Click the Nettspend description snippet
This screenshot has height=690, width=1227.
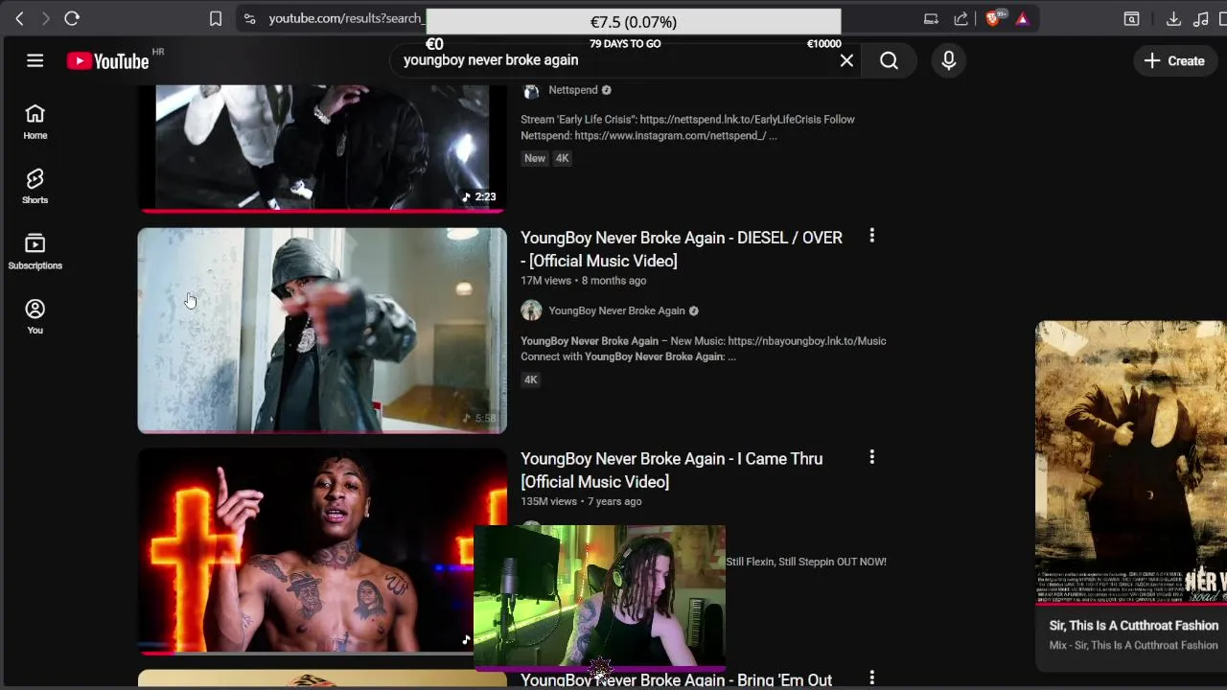[687, 127]
